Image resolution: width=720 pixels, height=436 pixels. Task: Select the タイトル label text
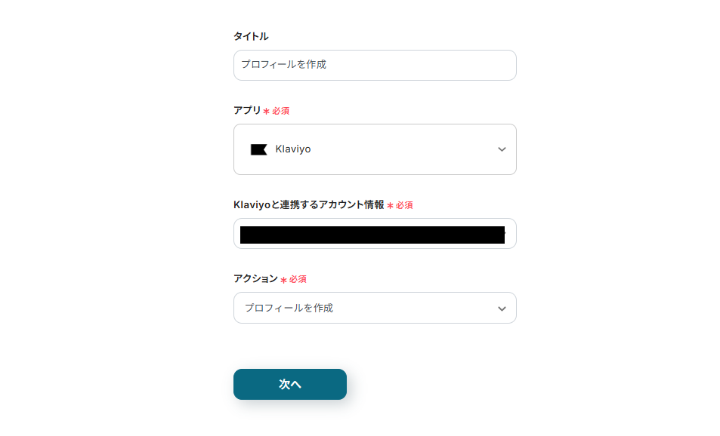252,35
